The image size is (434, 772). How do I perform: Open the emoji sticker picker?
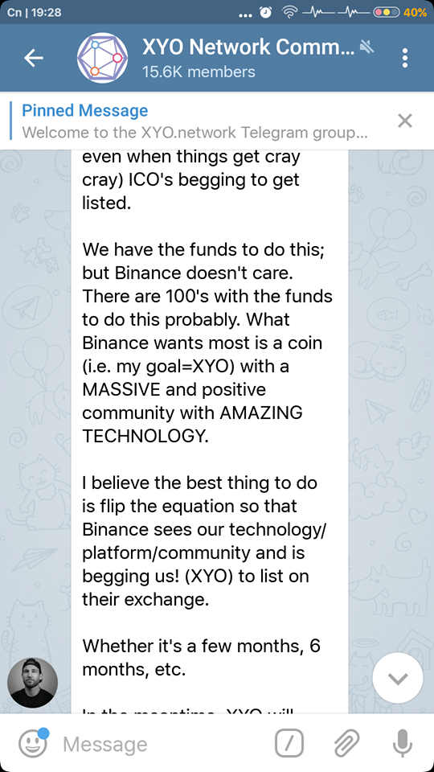tap(34, 743)
